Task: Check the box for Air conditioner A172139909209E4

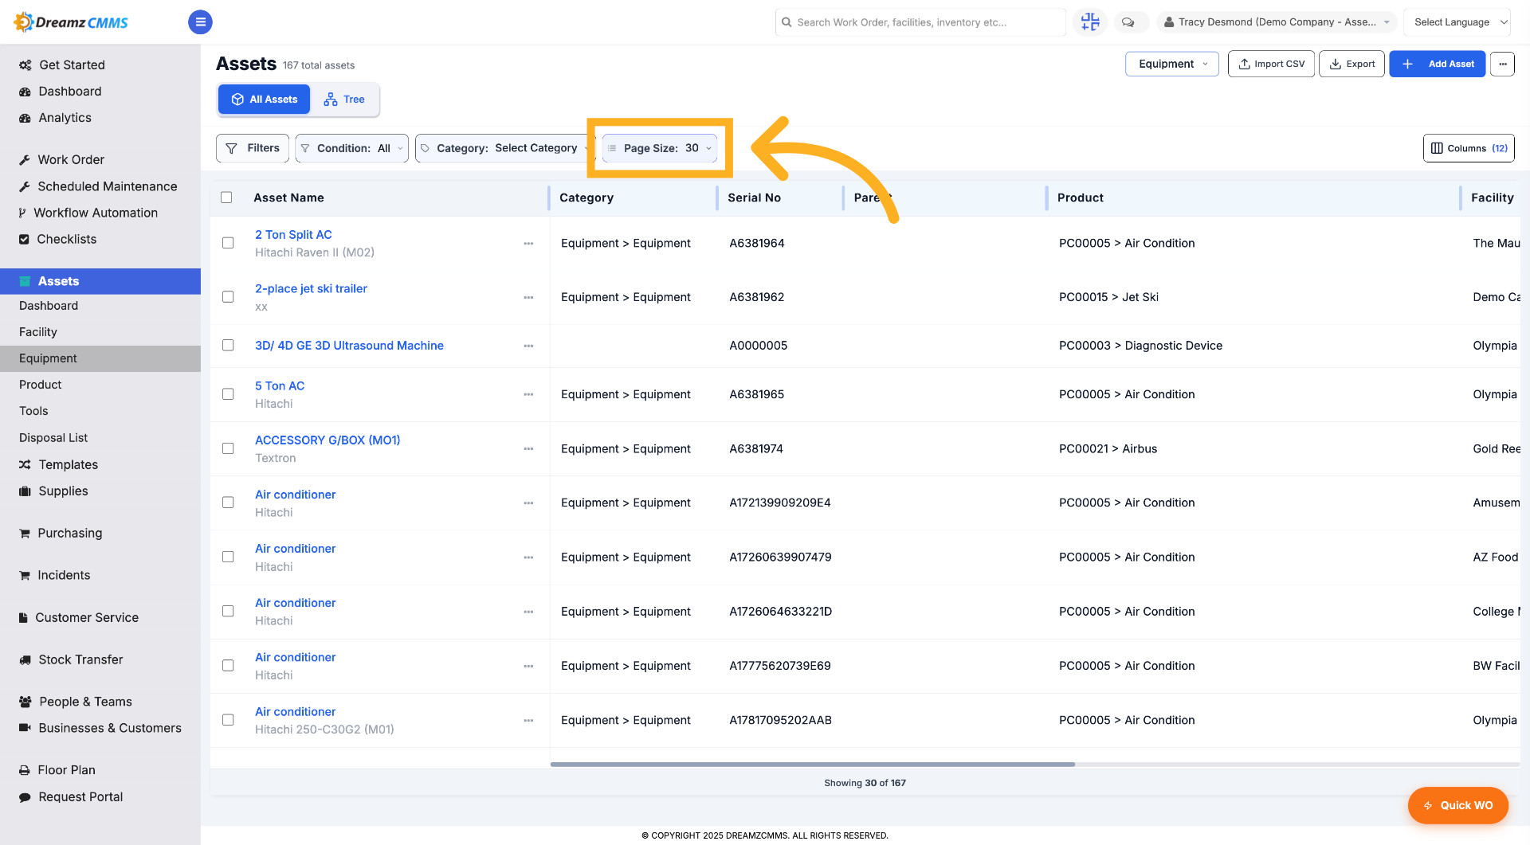Action: point(228,503)
